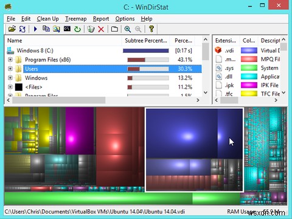Image resolution: width=292 pixels, height=219 pixels.
Task: Sort by the Name column header
Action: click(63, 41)
